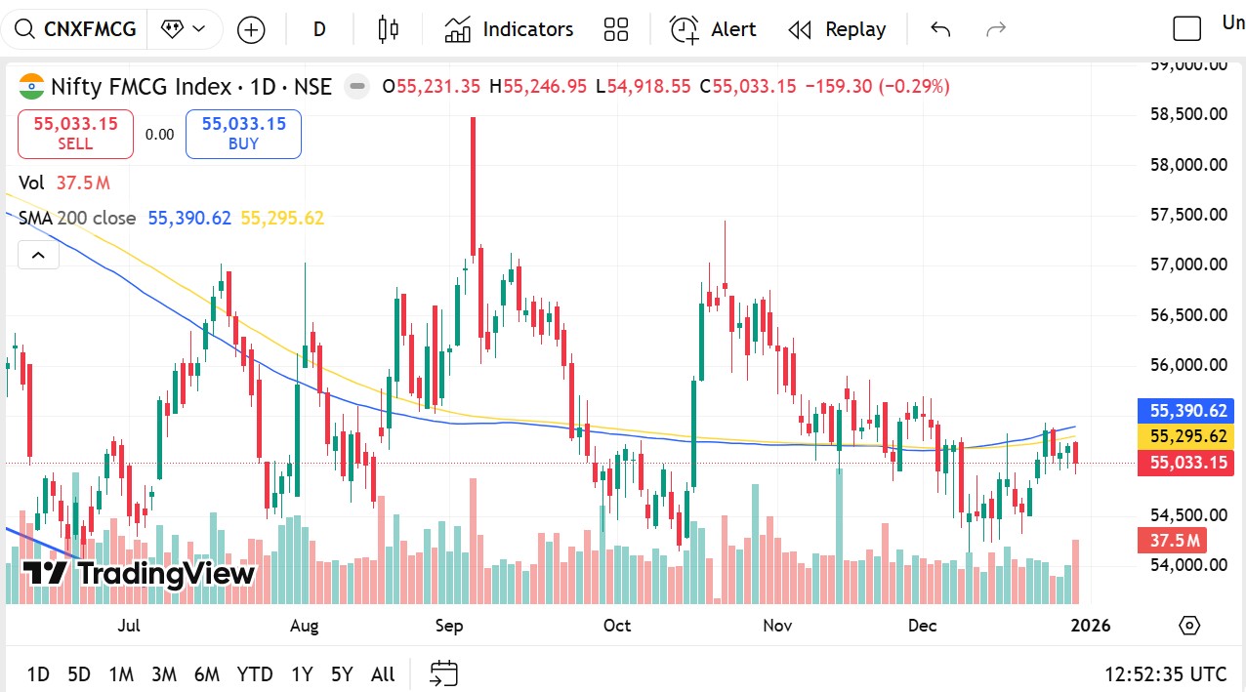Click the undo arrow icon
The height and width of the screenshot is (692, 1246).
(940, 29)
